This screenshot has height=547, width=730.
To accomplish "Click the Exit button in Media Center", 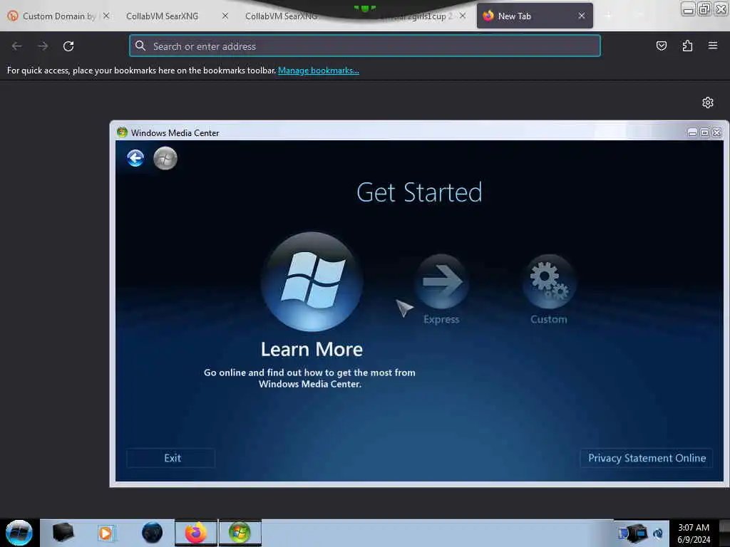I will click(x=171, y=458).
